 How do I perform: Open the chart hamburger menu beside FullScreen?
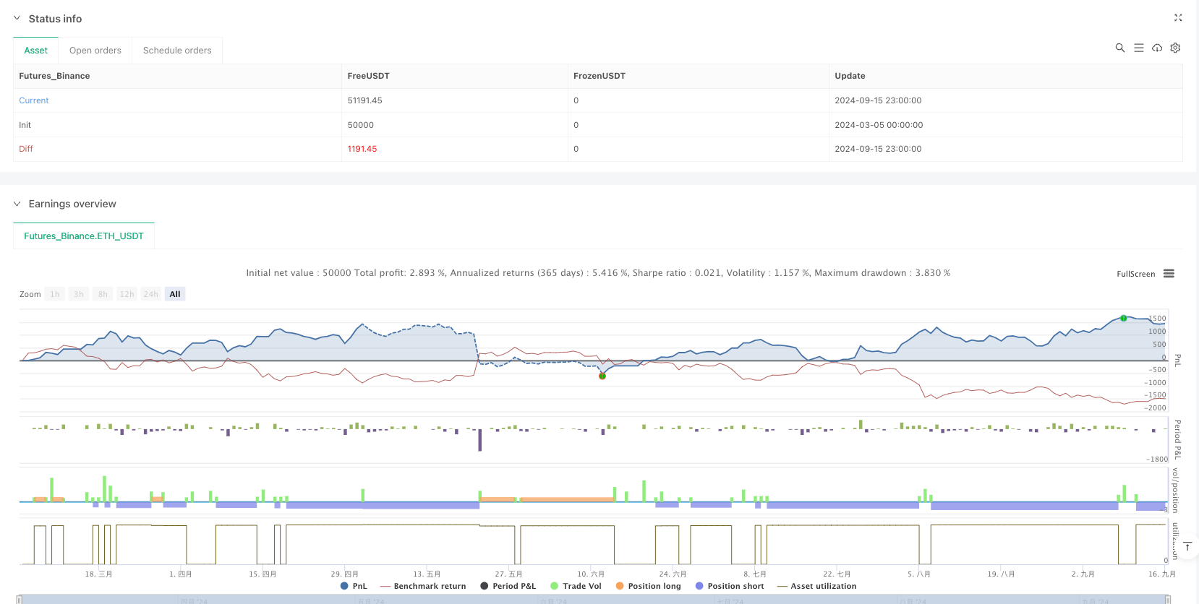pyautogui.click(x=1169, y=274)
